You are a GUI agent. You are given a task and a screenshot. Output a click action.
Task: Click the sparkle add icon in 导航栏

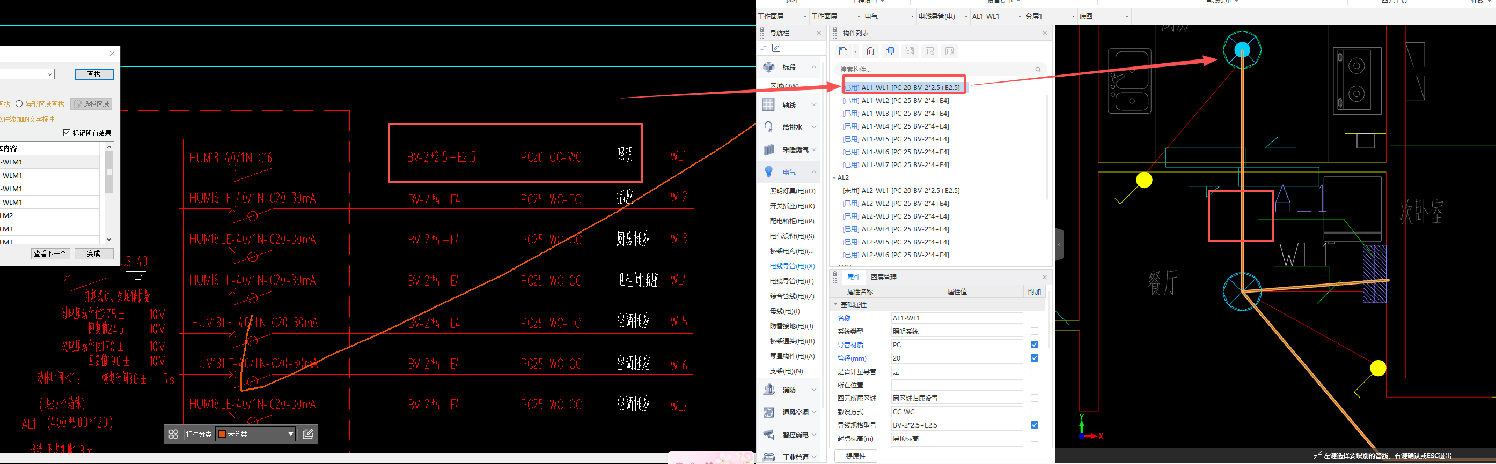[764, 48]
